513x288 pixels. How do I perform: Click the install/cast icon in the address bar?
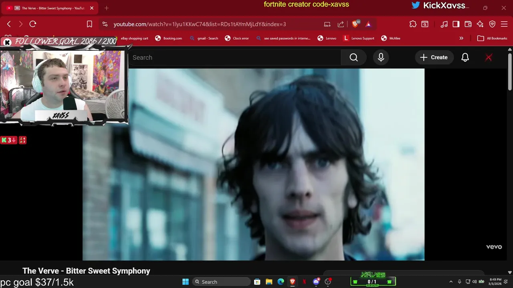coord(327,24)
